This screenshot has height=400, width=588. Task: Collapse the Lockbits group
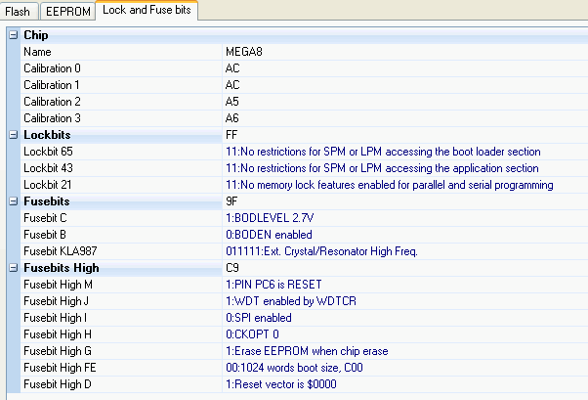[13, 135]
